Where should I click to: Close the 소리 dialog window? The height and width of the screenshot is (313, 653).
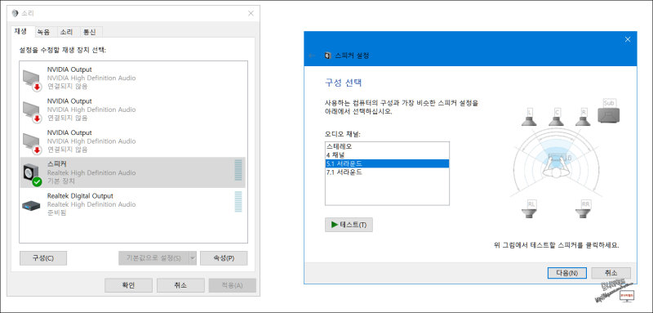(x=251, y=13)
